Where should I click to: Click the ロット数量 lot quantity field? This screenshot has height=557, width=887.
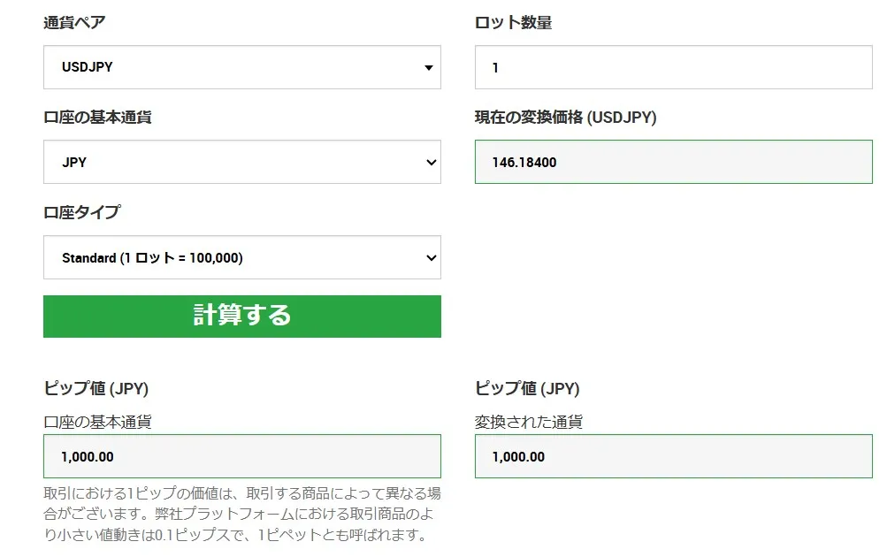[673, 66]
